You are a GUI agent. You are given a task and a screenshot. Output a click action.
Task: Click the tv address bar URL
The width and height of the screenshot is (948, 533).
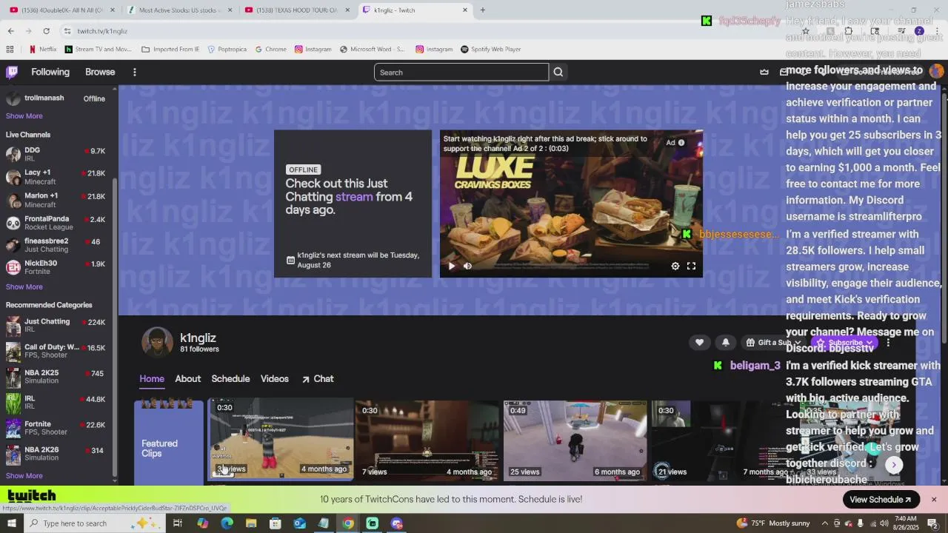(x=103, y=31)
